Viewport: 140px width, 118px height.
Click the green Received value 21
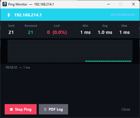[30, 32]
